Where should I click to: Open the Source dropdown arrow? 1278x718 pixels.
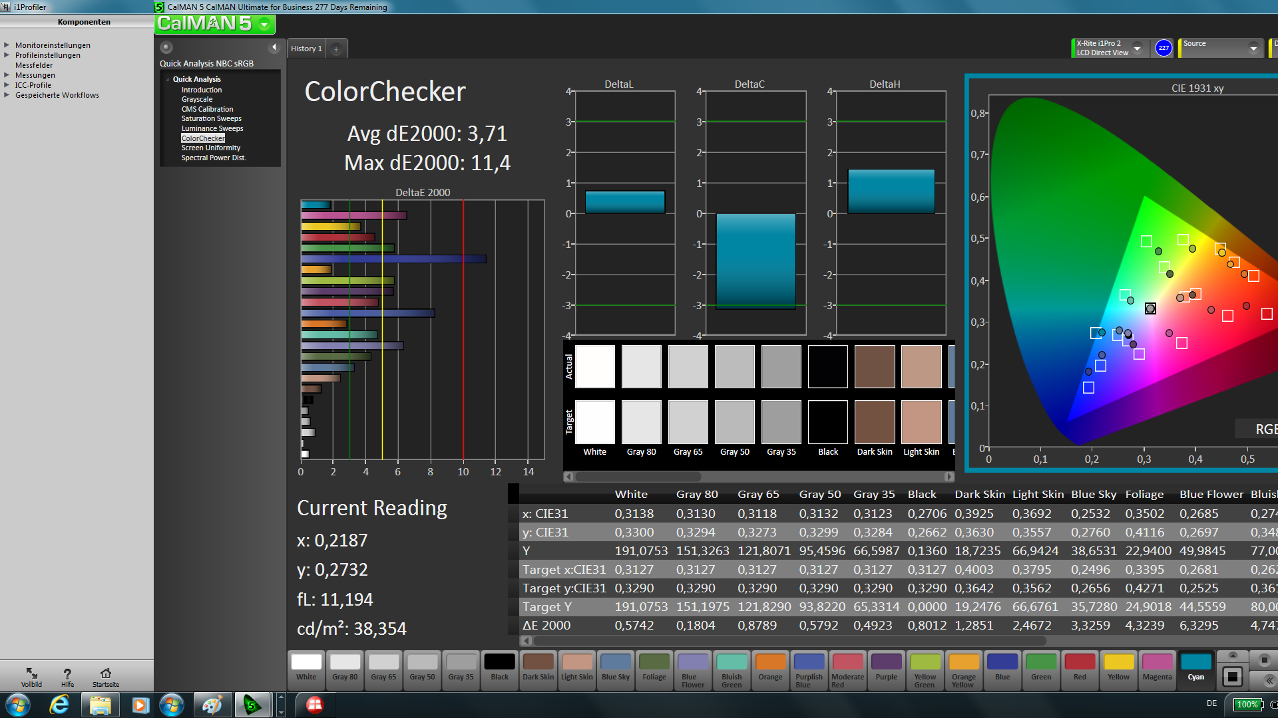pyautogui.click(x=1253, y=48)
